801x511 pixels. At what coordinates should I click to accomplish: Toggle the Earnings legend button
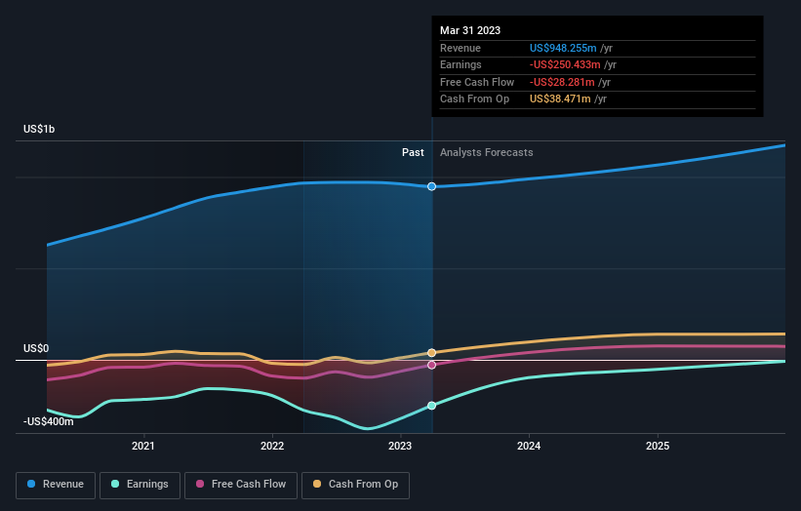[140, 485]
